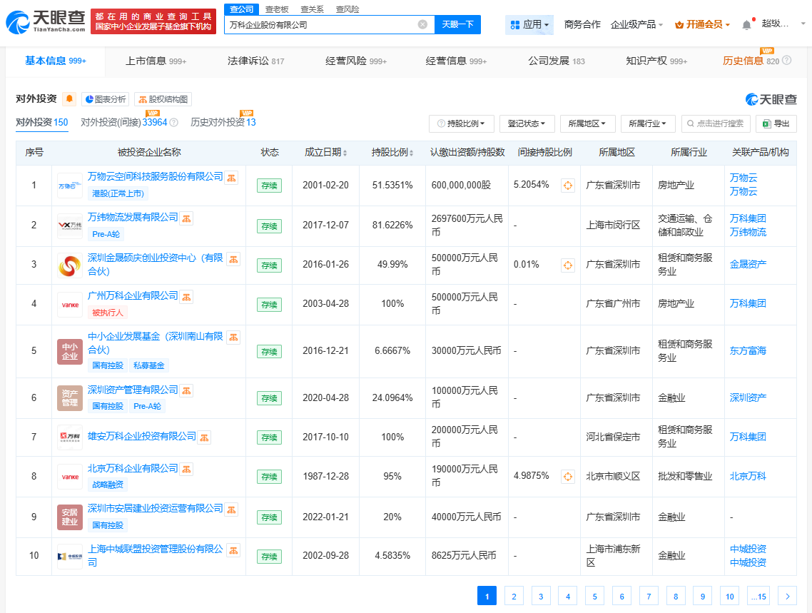The image size is (812, 613).
Task: Expand the 应用 dropdown menu
Action: click(529, 24)
